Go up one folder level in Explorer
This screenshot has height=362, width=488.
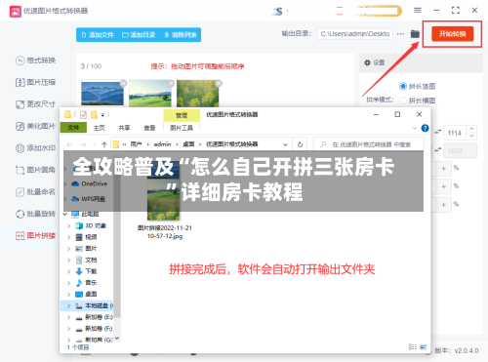104,144
